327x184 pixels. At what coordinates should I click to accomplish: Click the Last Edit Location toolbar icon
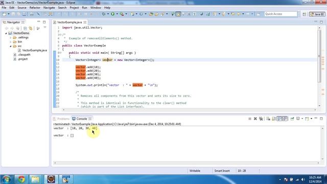click(x=233, y=14)
